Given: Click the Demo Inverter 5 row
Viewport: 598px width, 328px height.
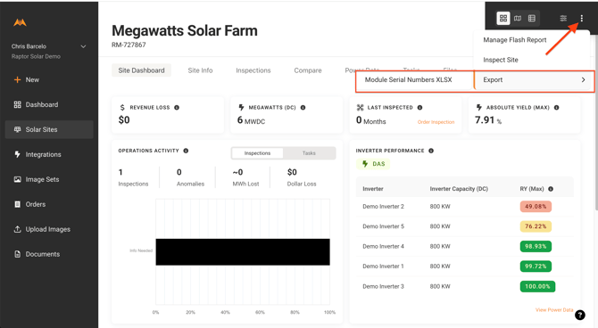Looking at the screenshot, I should [464, 226].
